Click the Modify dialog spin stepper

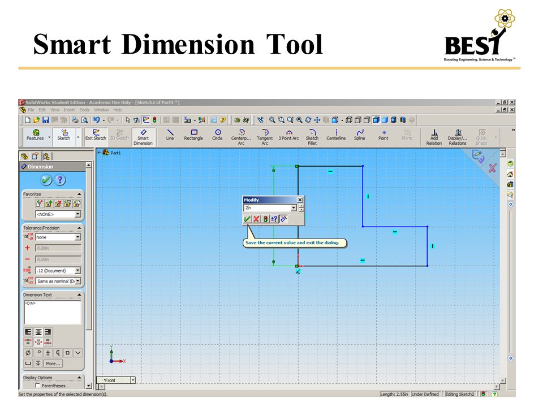301,207
